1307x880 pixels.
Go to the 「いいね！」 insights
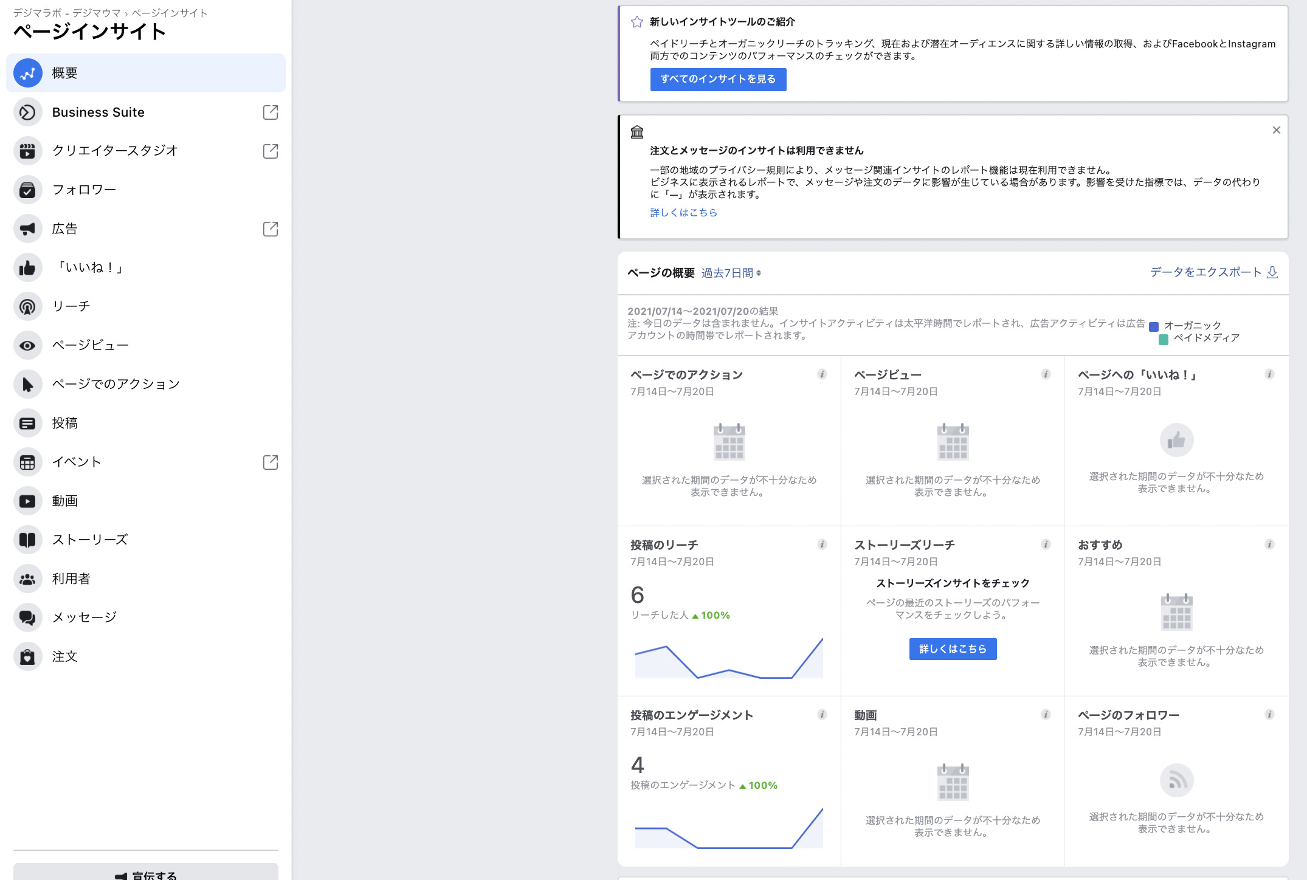point(89,267)
